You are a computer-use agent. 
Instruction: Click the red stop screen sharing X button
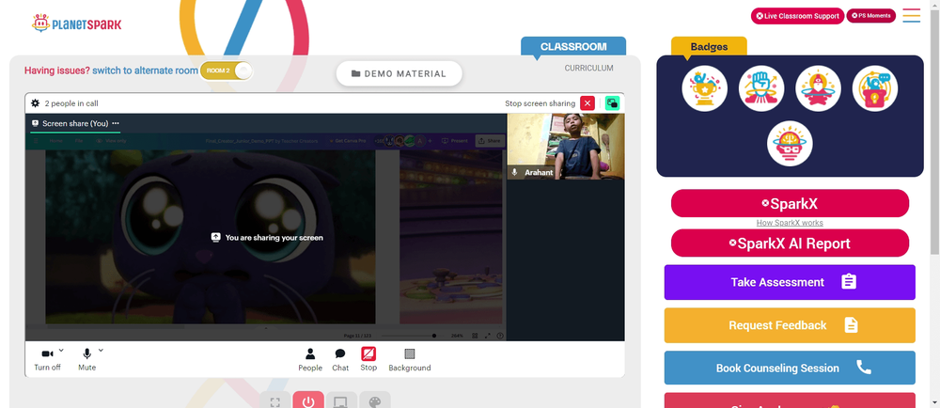pos(587,103)
